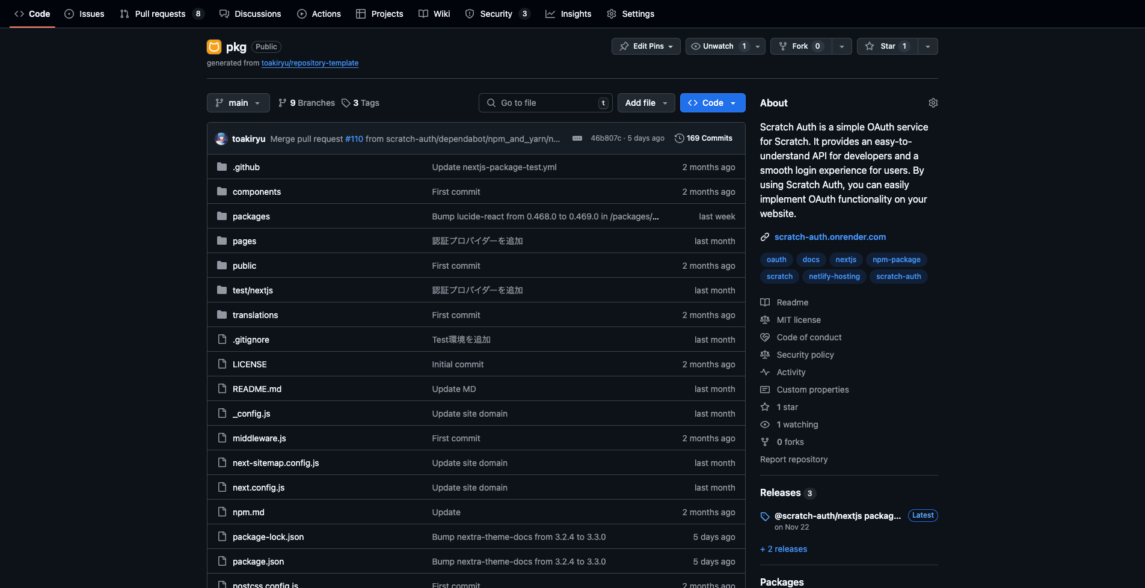
Task: Go to the Actions tab
Action: (319, 14)
